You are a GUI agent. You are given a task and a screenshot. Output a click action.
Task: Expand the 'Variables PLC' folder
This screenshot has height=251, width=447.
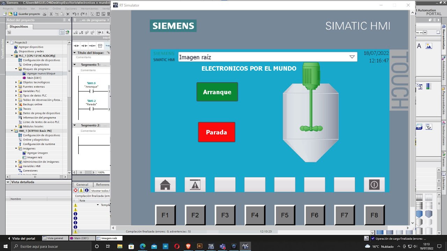click(x=16, y=91)
